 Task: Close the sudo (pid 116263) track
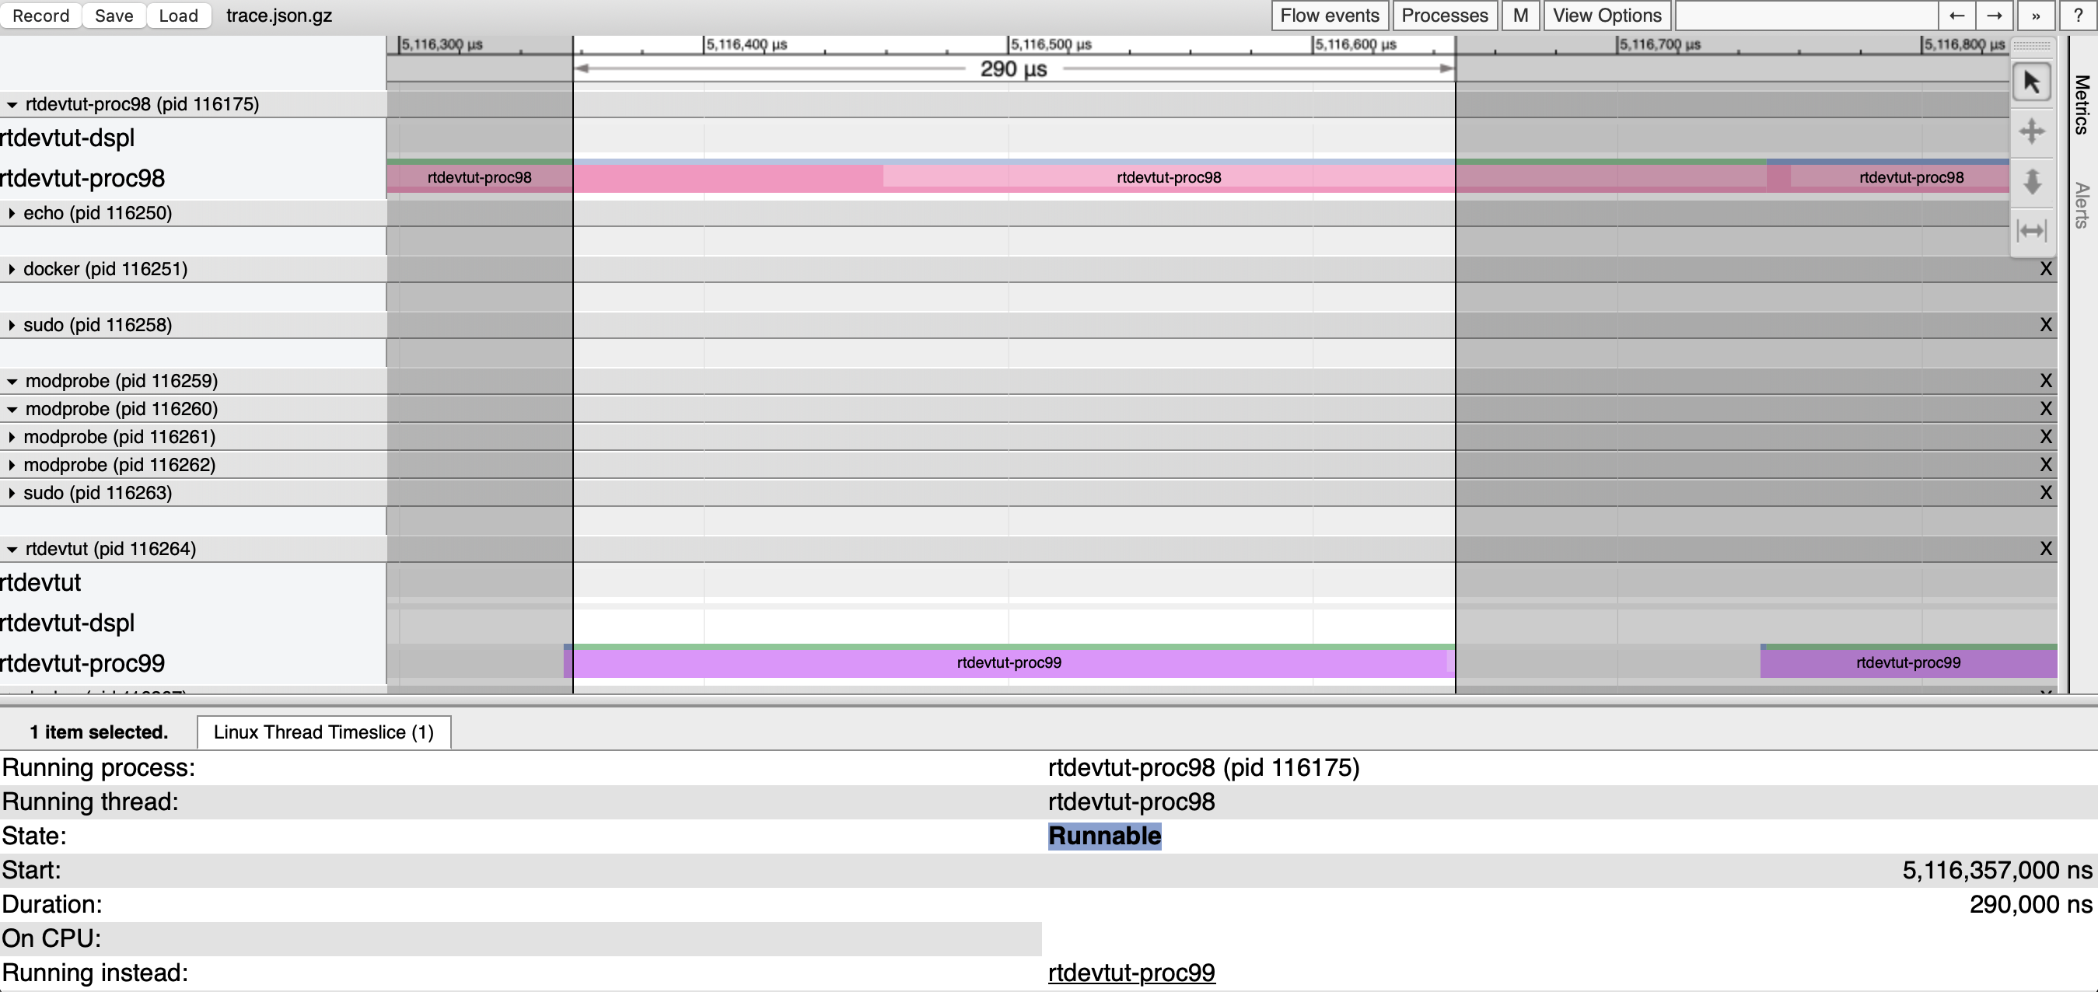(2045, 493)
